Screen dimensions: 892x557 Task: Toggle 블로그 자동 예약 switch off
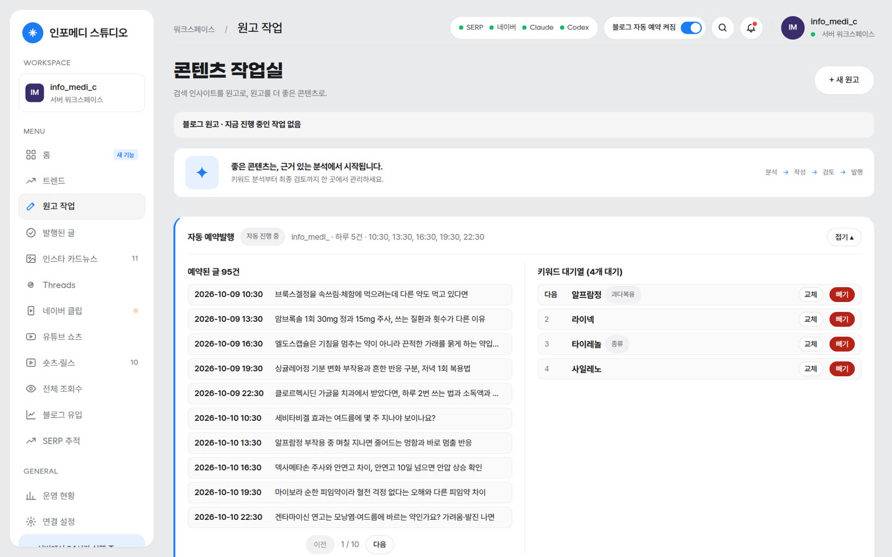pos(691,28)
